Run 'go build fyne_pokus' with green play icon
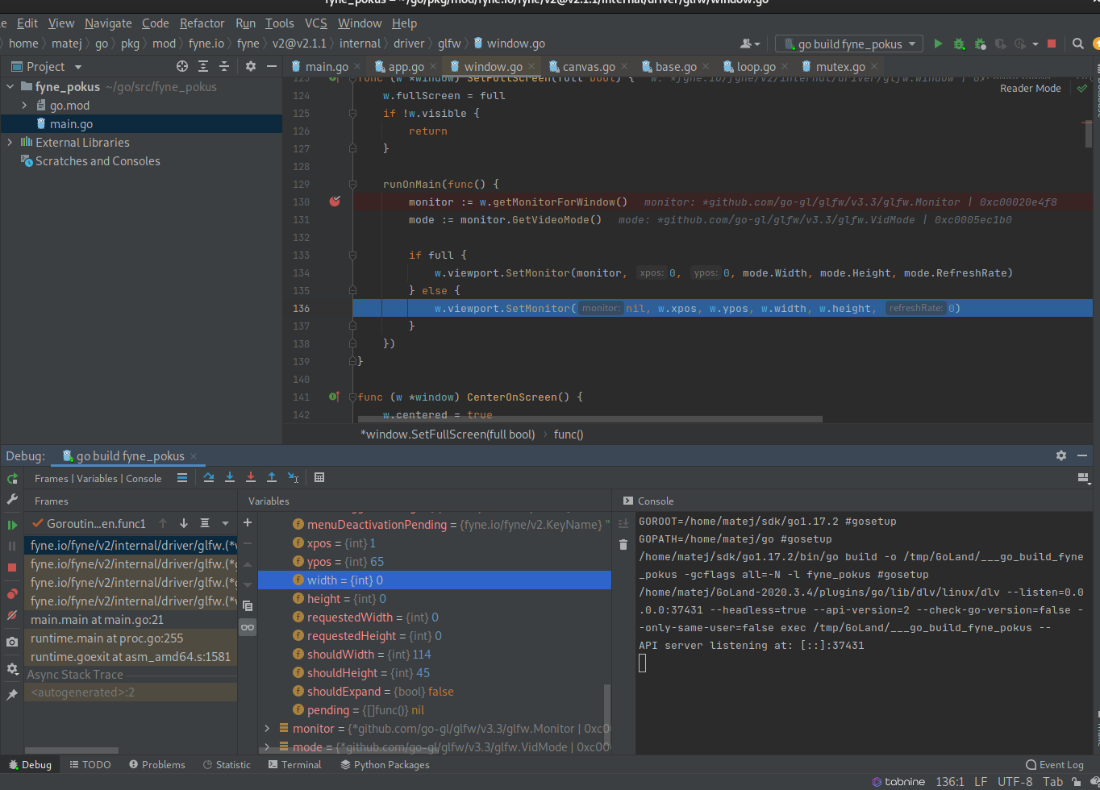 938,44
